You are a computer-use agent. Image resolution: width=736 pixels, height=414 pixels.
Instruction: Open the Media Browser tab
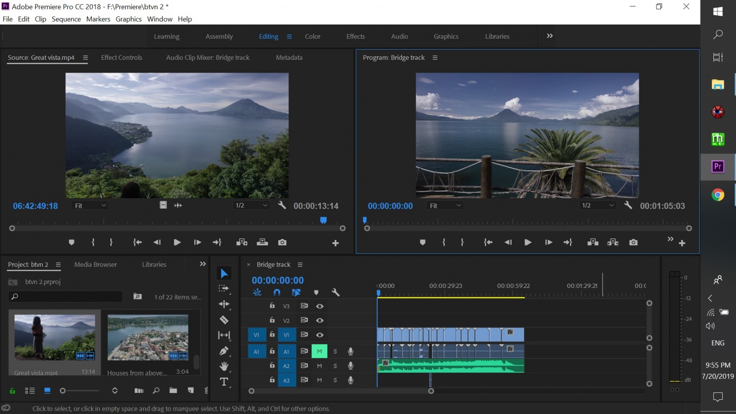pos(96,264)
